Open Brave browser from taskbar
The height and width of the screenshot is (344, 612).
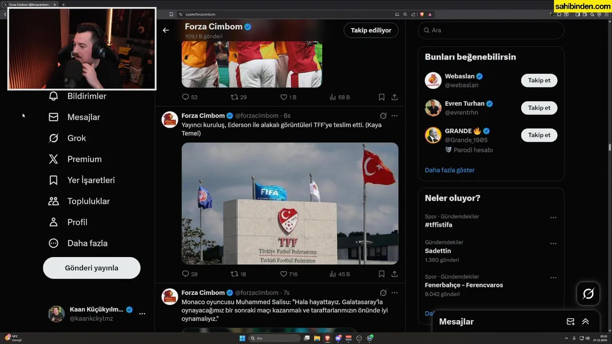pyautogui.click(x=328, y=338)
